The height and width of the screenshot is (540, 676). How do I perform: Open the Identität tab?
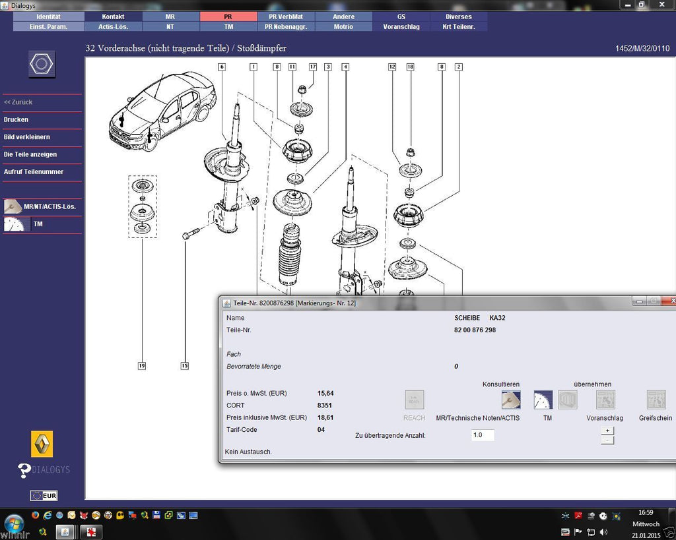[x=49, y=16]
